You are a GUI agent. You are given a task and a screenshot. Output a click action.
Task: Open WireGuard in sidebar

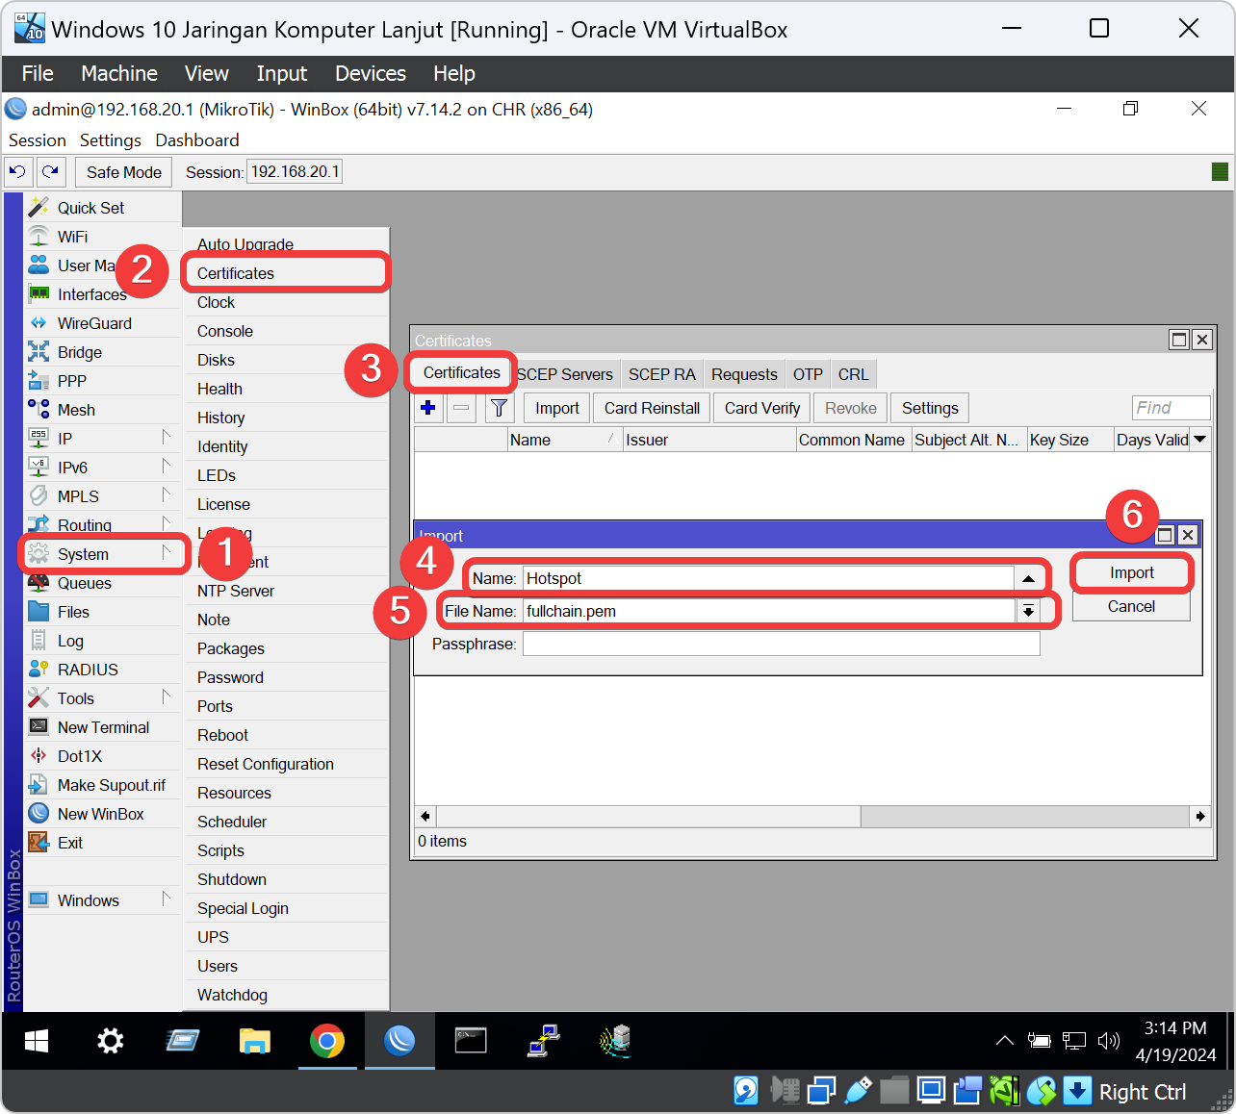[94, 323]
